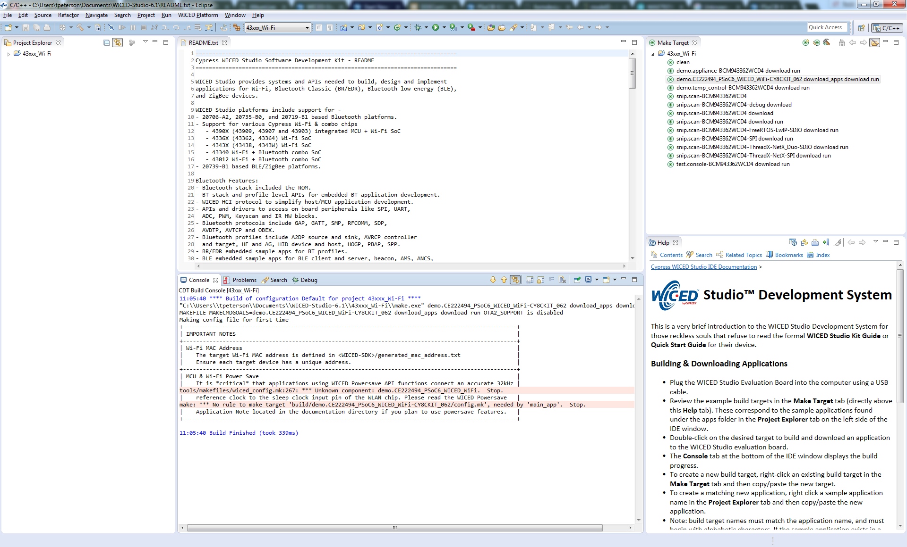
Task: Open Help view menu triangle
Action: [x=875, y=242]
